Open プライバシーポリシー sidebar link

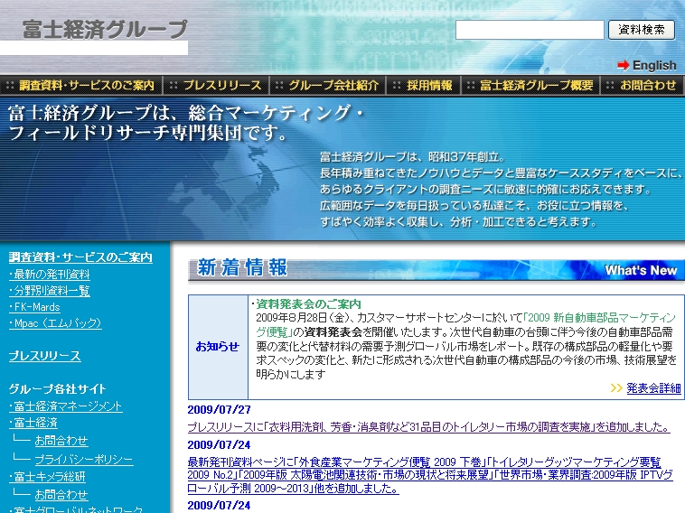(84, 460)
